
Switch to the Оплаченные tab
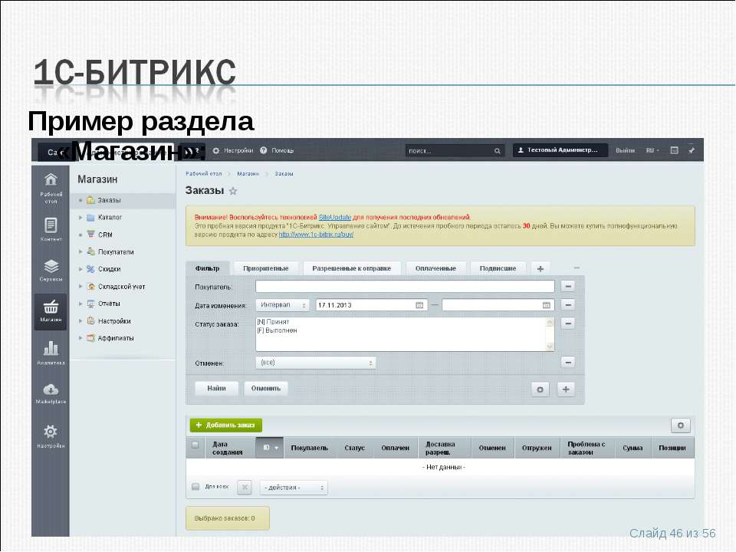(x=435, y=268)
